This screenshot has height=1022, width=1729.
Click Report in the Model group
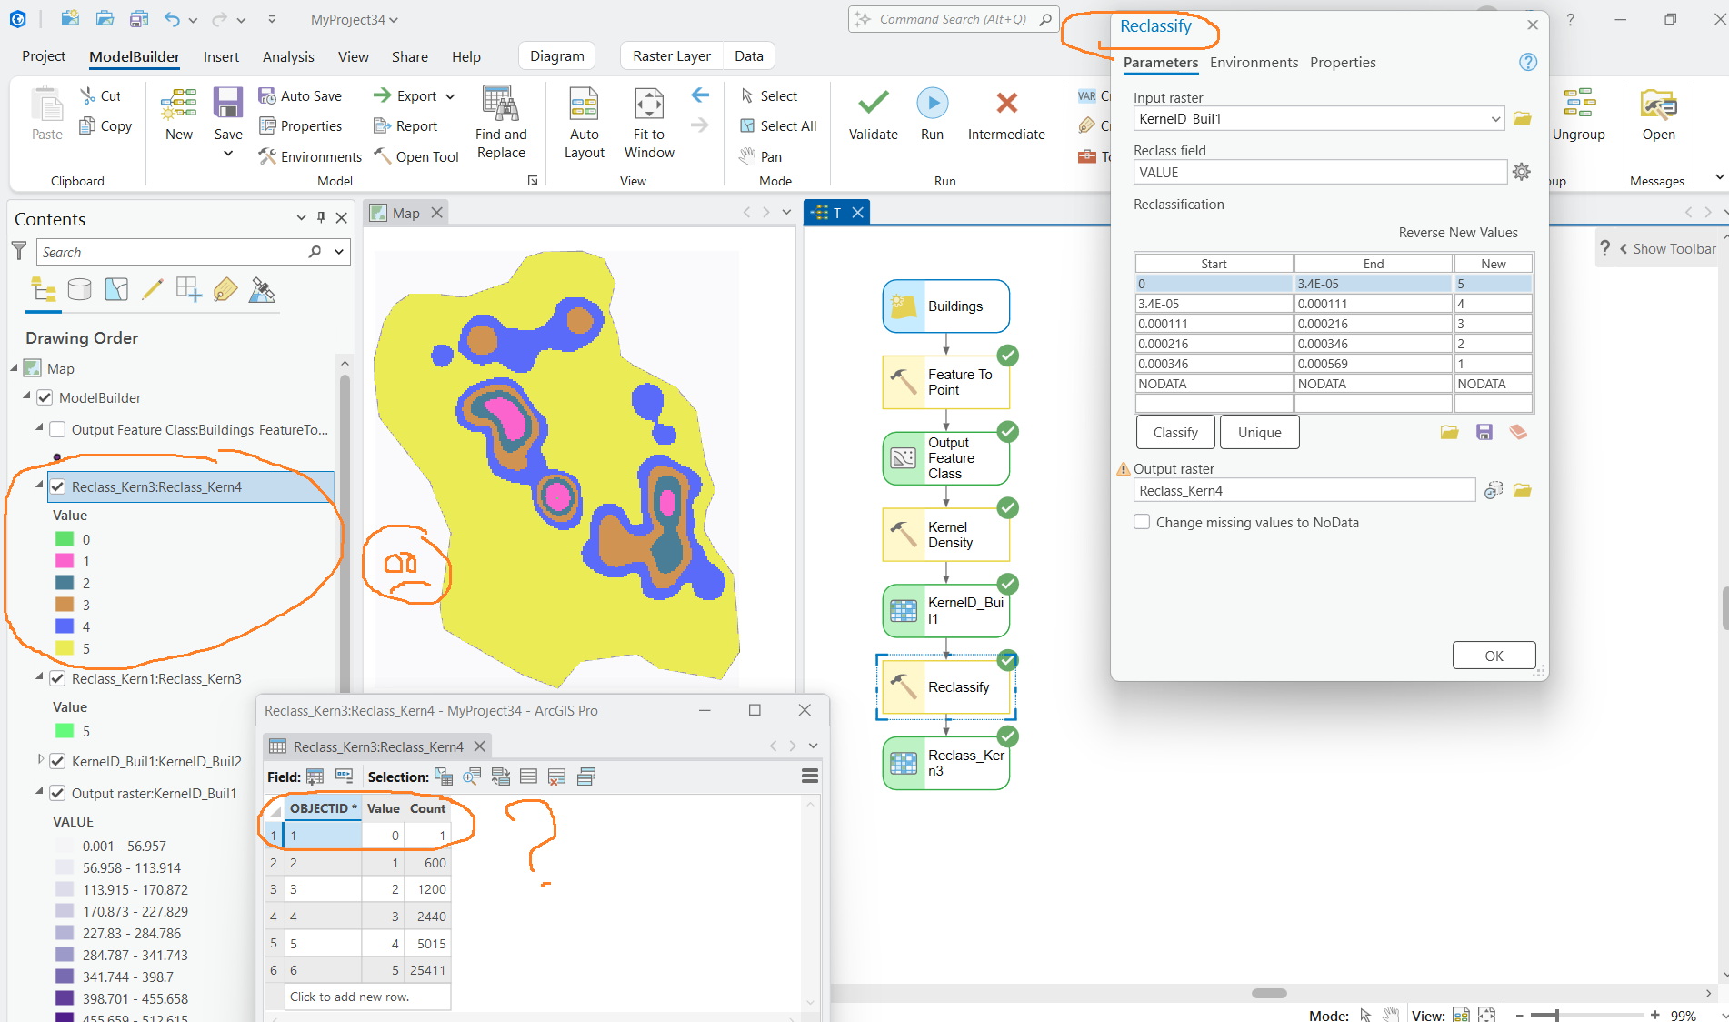(405, 125)
